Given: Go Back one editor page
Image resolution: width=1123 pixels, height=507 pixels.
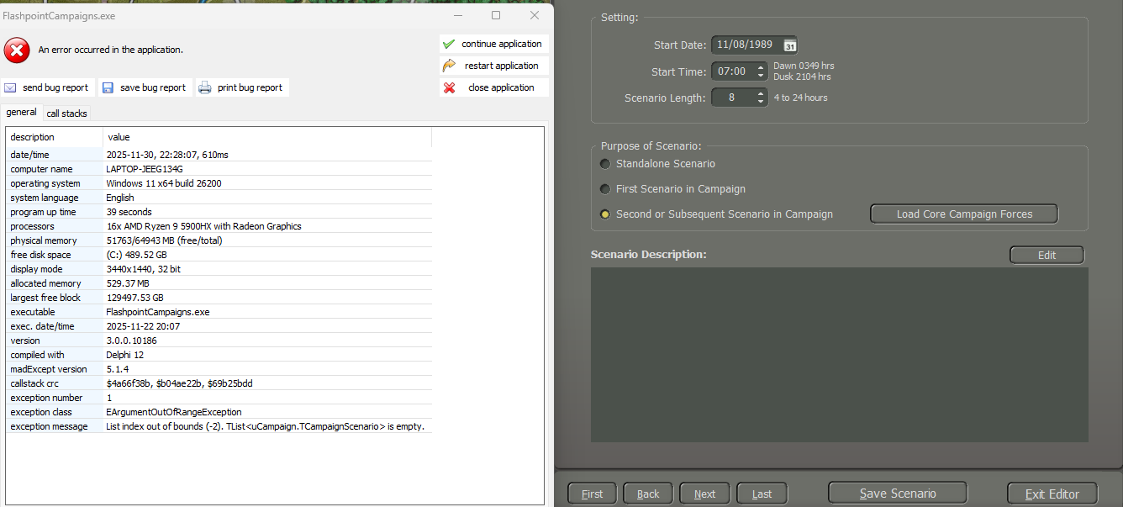Looking at the screenshot, I should 648,494.
